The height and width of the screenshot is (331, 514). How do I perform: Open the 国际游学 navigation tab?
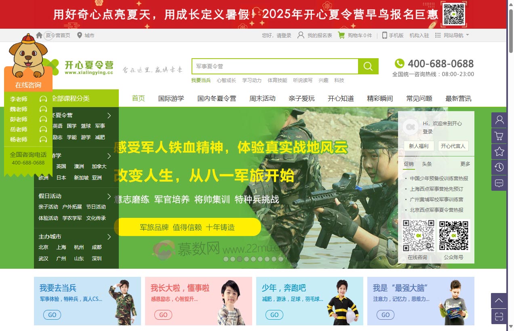(x=171, y=98)
